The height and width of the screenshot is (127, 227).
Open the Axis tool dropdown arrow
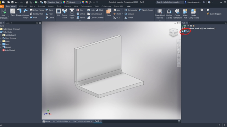tap(121, 10)
